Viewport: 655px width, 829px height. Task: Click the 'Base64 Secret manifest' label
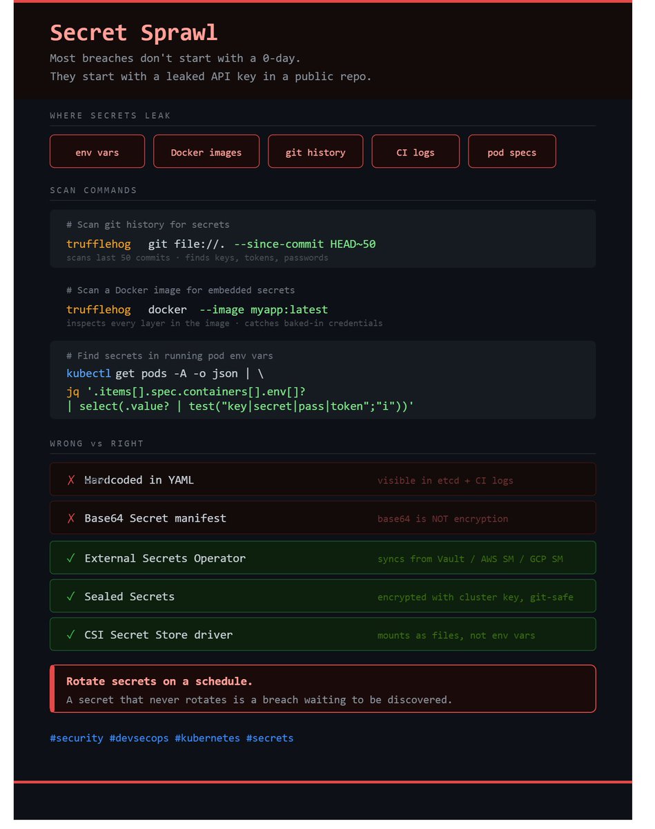point(155,518)
